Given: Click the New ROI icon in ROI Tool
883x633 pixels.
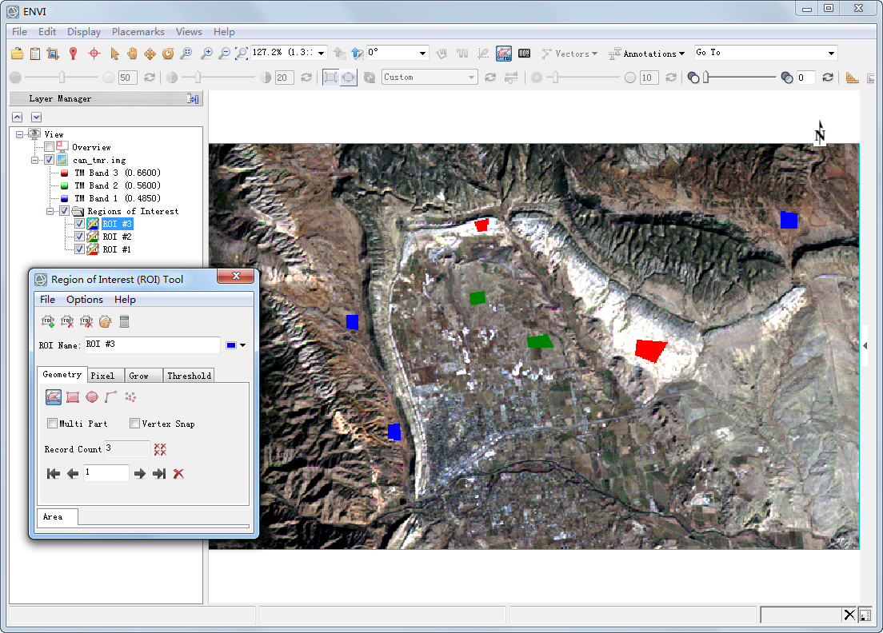Looking at the screenshot, I should [x=48, y=321].
